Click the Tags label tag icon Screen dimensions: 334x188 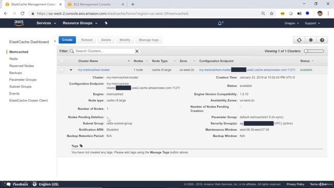point(81,146)
